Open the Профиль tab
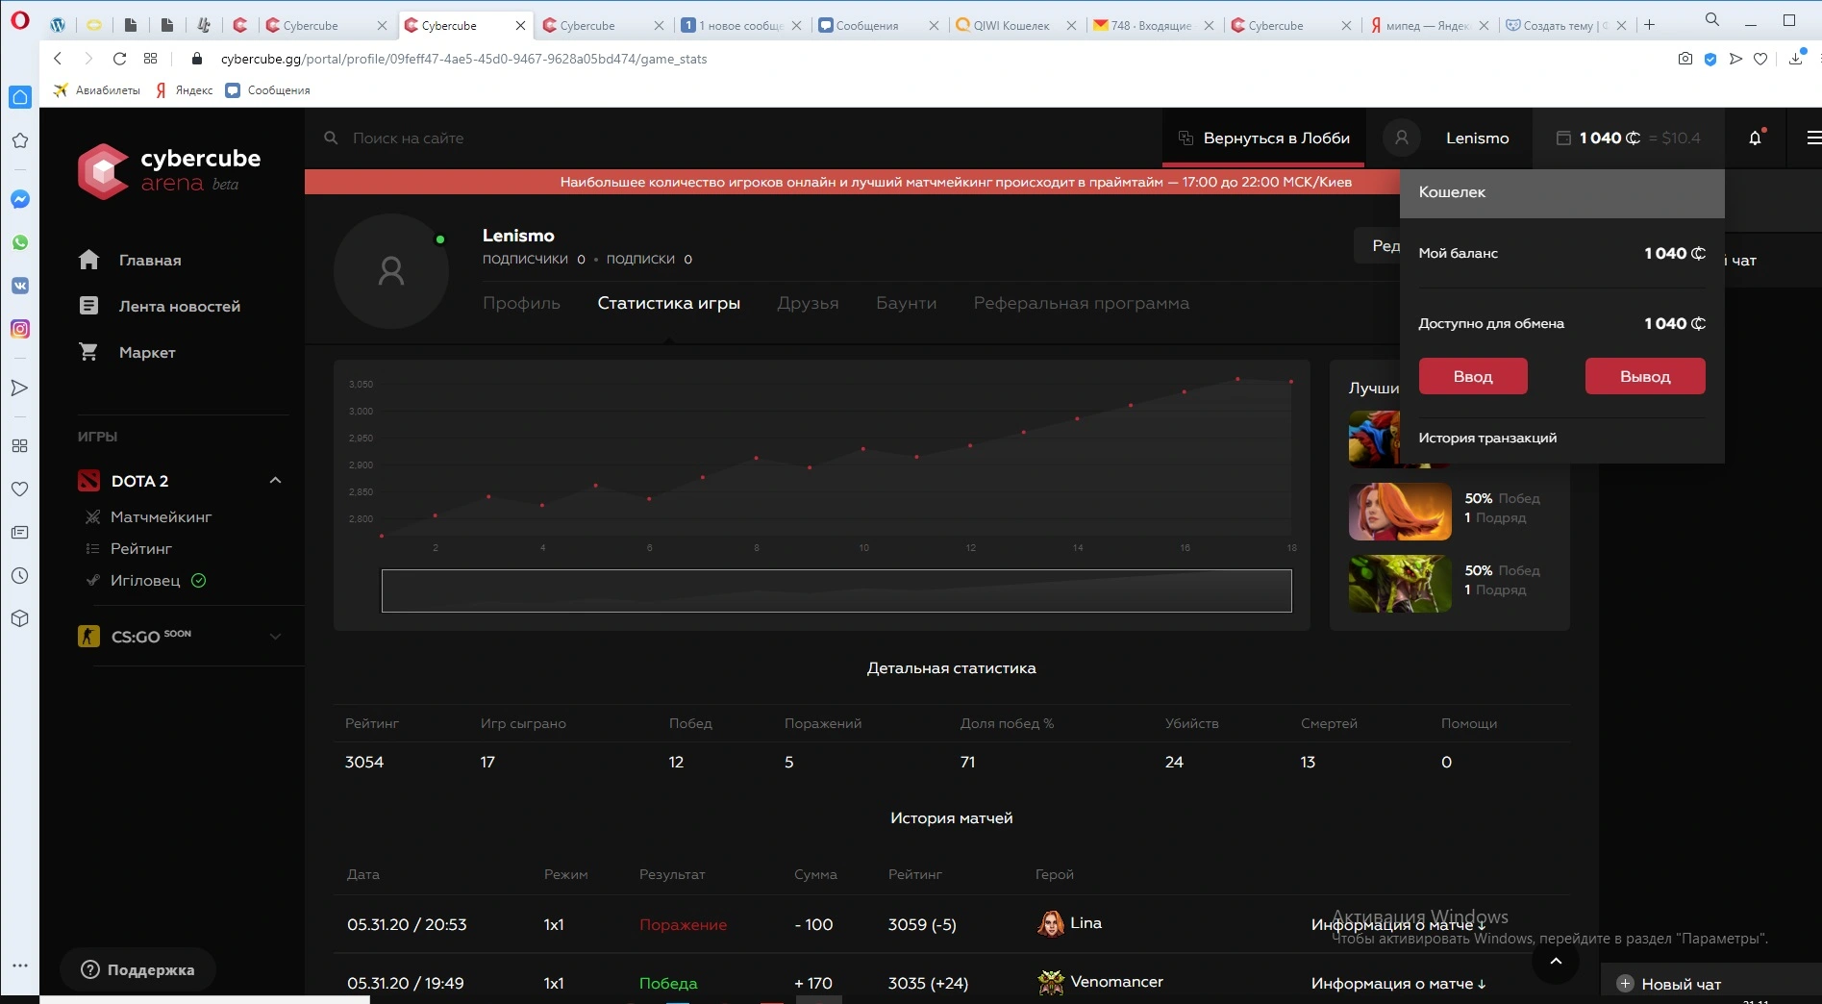The height and width of the screenshot is (1004, 1822). coord(521,303)
